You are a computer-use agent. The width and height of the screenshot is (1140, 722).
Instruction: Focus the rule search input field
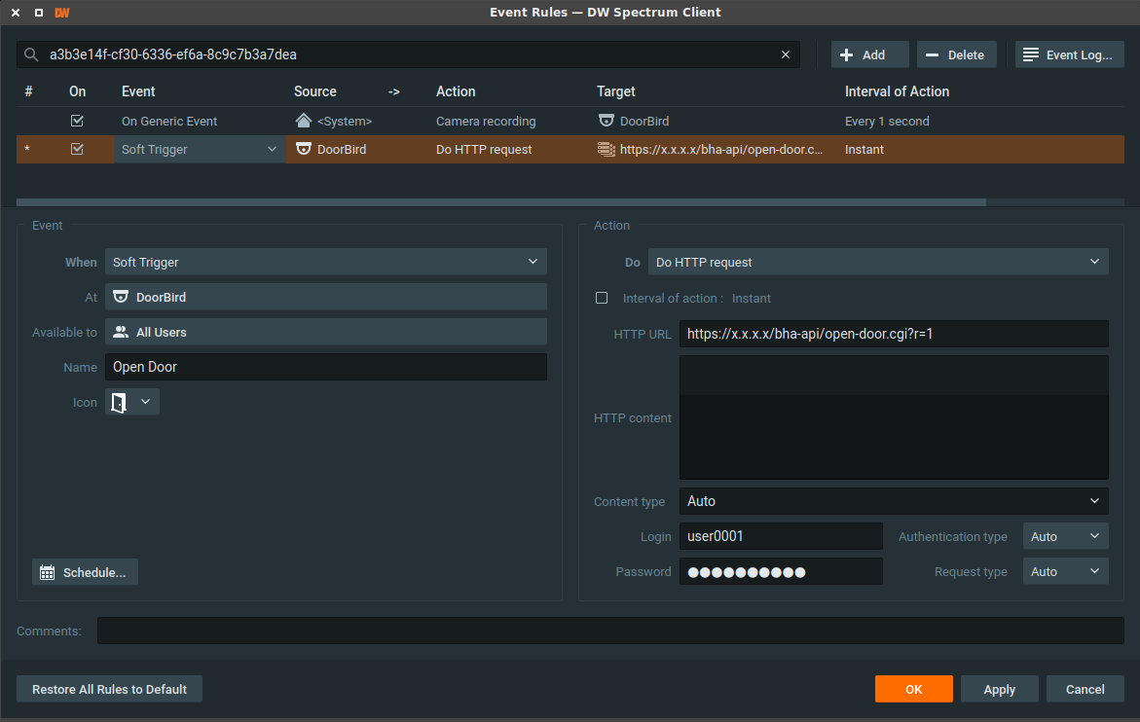[x=408, y=54]
